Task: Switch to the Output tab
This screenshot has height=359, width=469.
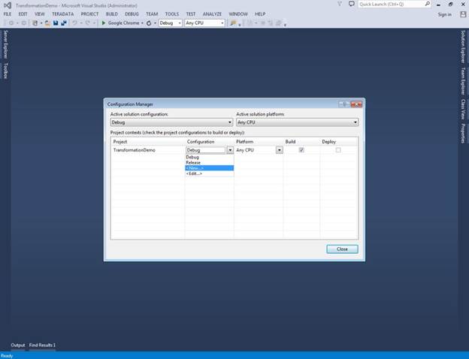Action: coord(18,345)
